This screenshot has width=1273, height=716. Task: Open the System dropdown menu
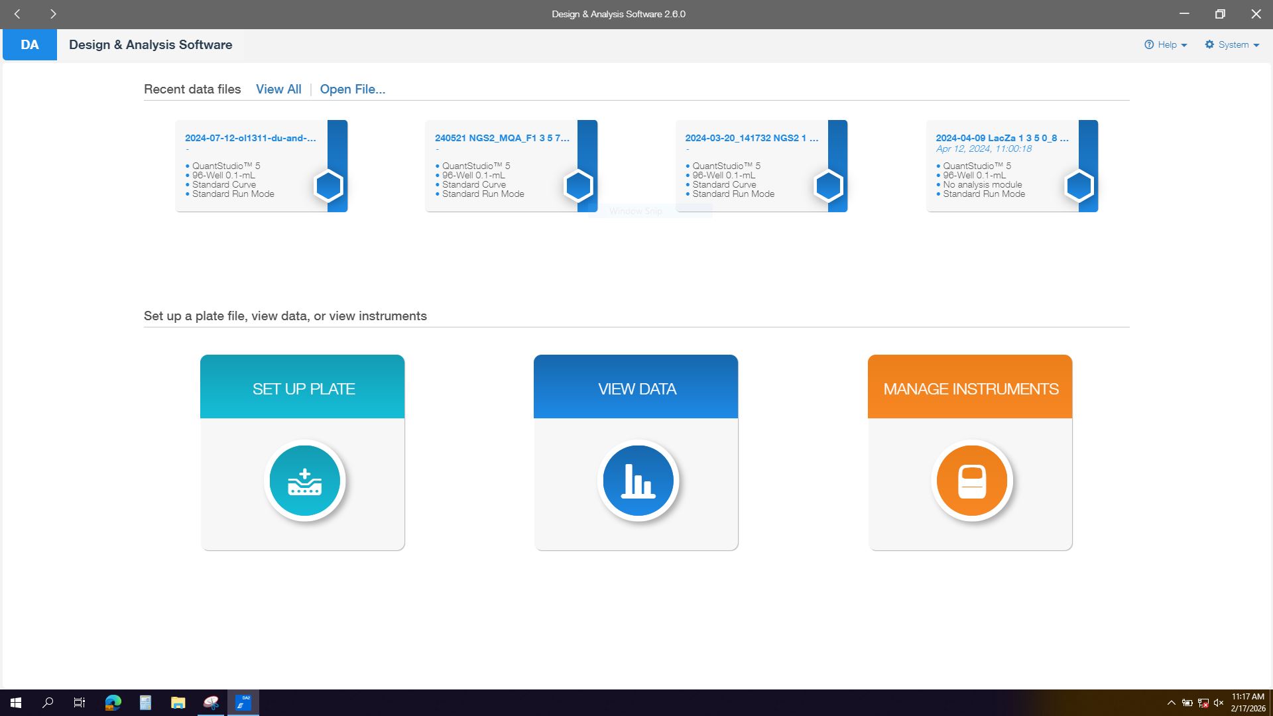(x=1232, y=45)
